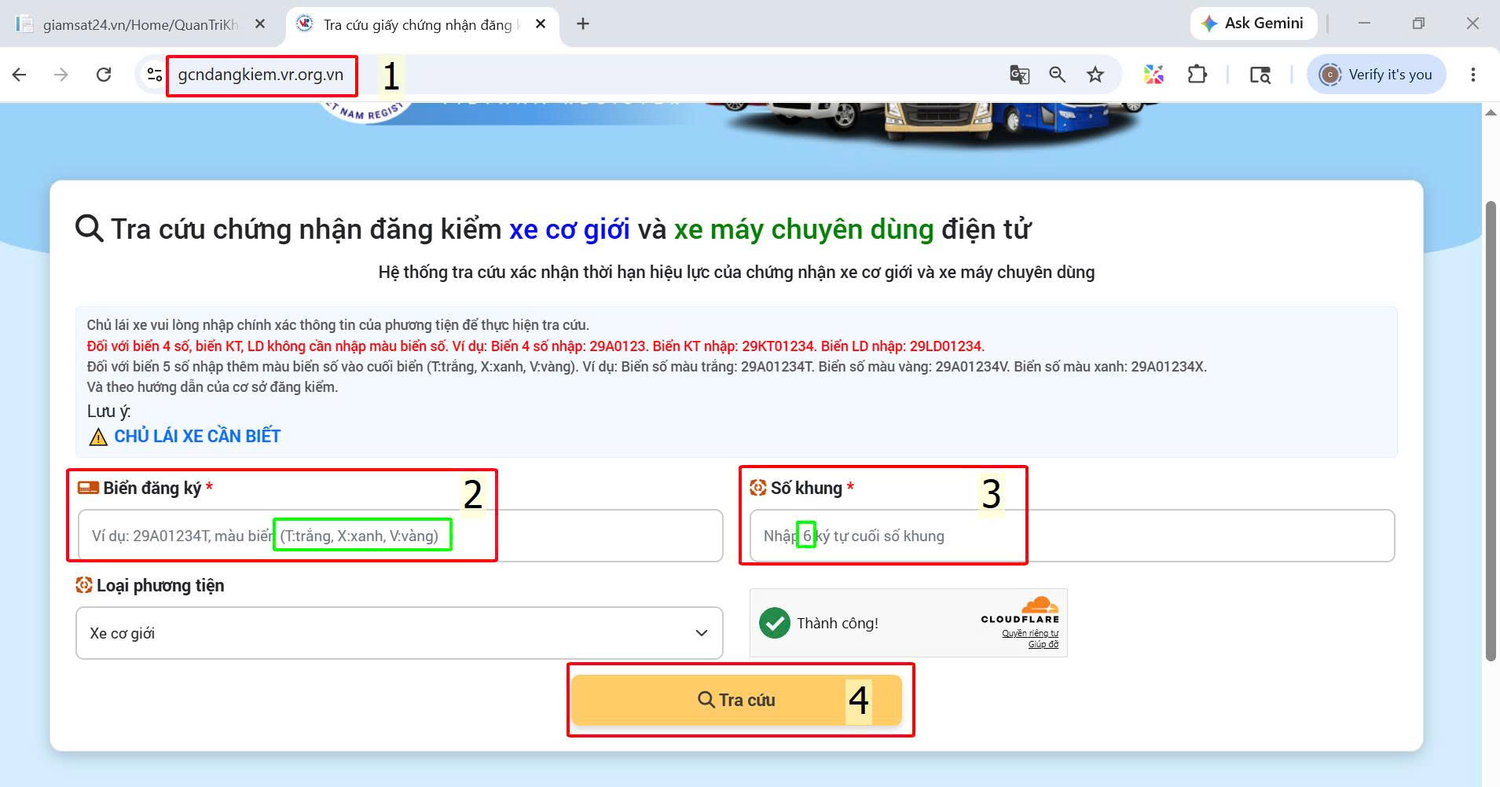Click the Số khung input field

(1072, 536)
